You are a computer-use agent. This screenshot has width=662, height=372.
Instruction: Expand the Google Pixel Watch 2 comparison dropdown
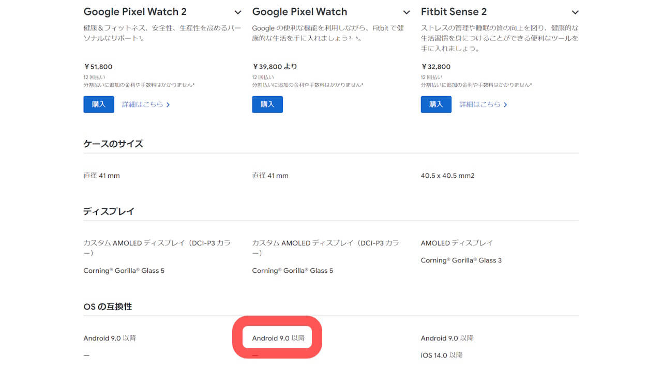[x=238, y=11]
